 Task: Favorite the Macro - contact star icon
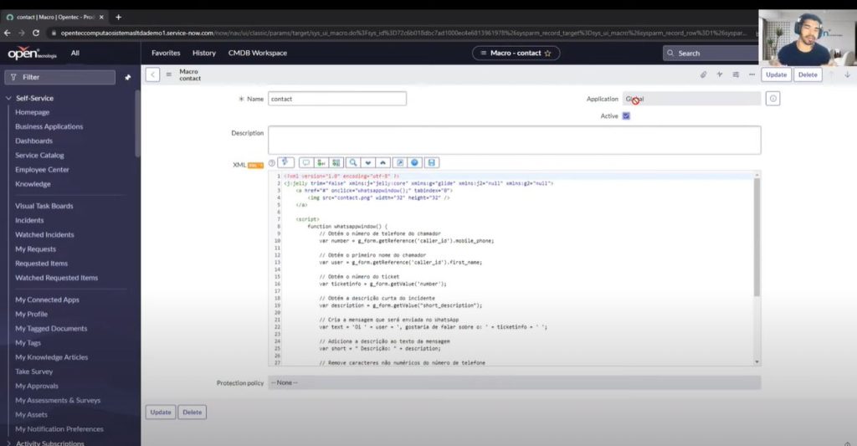click(548, 54)
